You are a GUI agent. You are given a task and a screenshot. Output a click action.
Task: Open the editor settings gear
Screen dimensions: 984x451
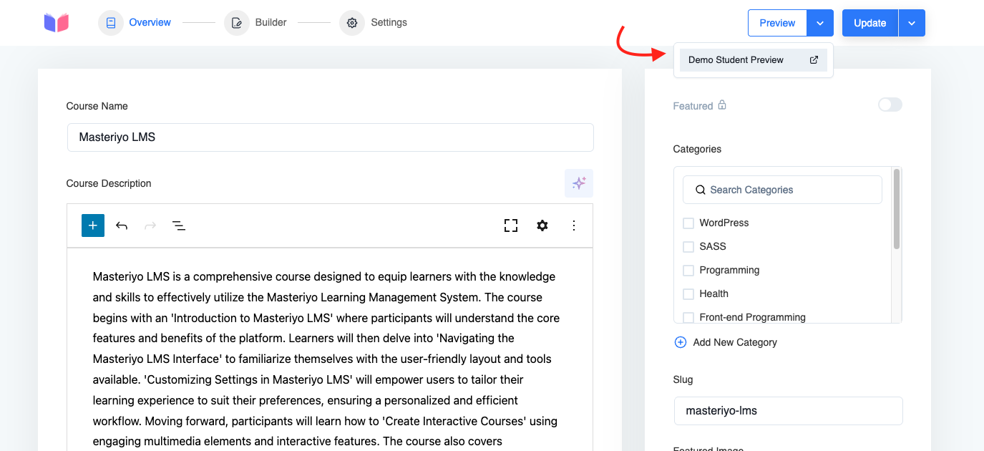click(542, 225)
